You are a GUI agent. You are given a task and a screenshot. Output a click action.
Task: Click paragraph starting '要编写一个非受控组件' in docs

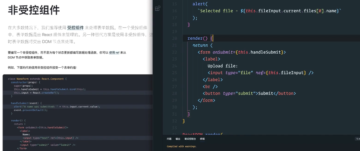tap(67, 55)
